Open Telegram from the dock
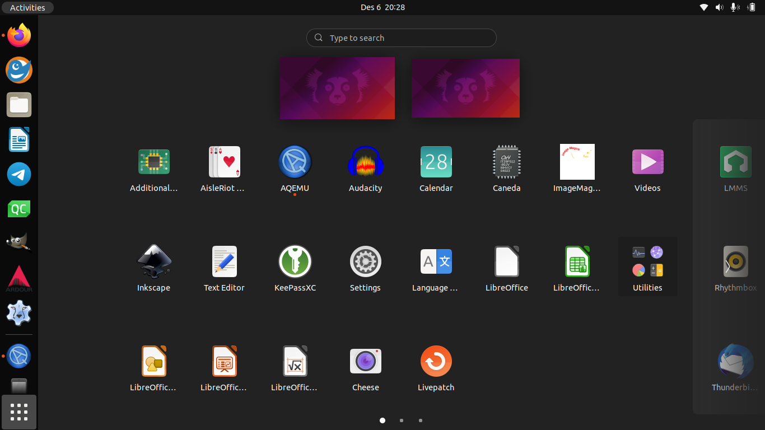Screen dimensions: 765x430 tap(19, 174)
